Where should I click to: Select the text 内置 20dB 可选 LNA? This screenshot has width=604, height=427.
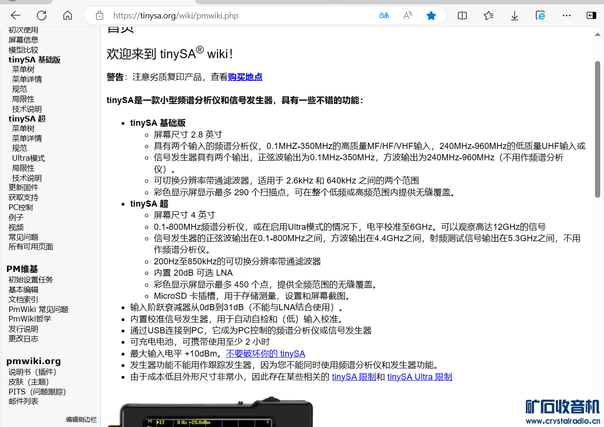click(x=193, y=273)
